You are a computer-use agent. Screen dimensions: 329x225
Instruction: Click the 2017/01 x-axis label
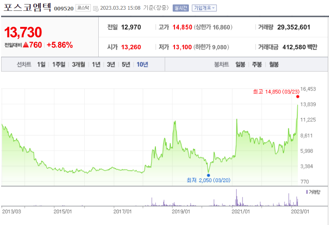123,212
